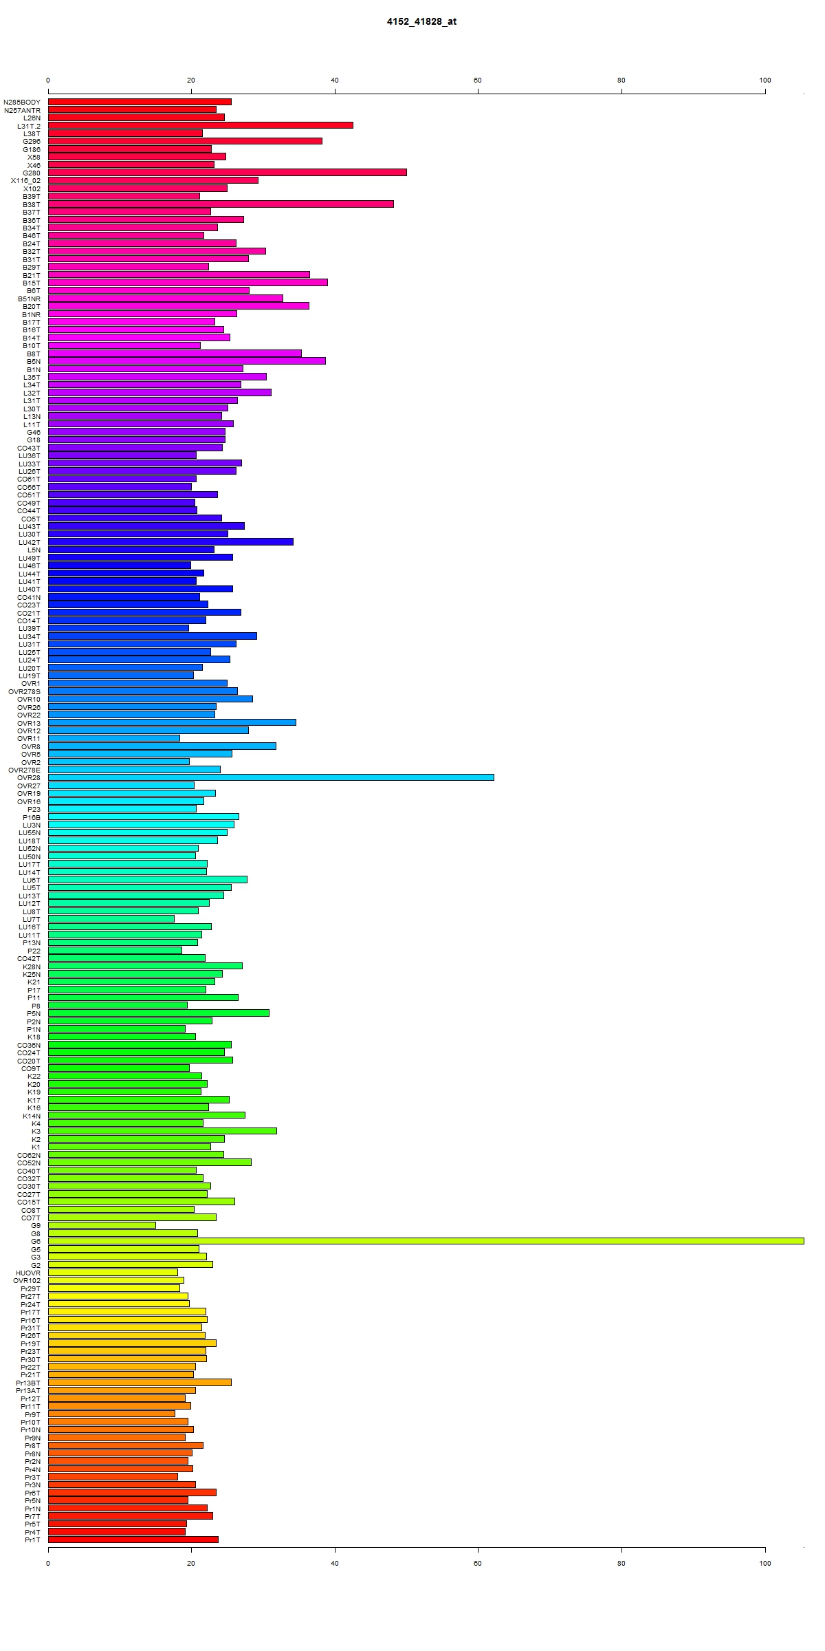Image resolution: width=825 pixels, height=1651 pixels.
Task: Click the 60 tick label on the top axis
Action: point(478,80)
